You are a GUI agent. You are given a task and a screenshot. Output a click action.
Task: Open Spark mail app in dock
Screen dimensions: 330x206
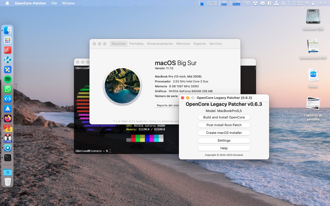[x=8, y=109]
